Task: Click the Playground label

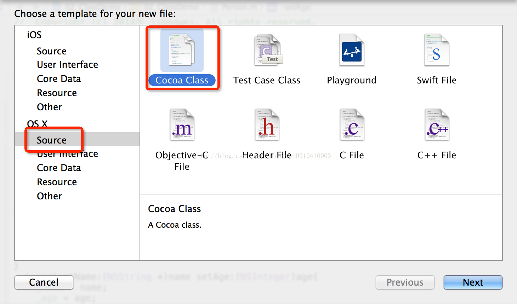Action: pos(352,80)
